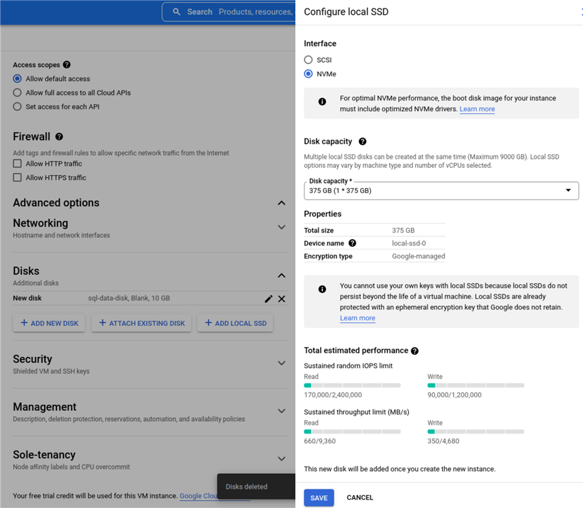Viewport: 583px width, 508px height.
Task: Open Device name help icon
Action: [x=352, y=243]
